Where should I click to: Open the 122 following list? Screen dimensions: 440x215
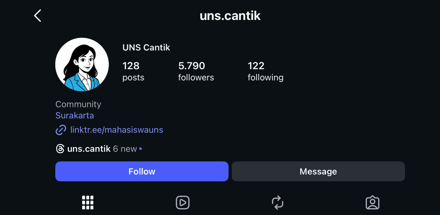pyautogui.click(x=265, y=71)
